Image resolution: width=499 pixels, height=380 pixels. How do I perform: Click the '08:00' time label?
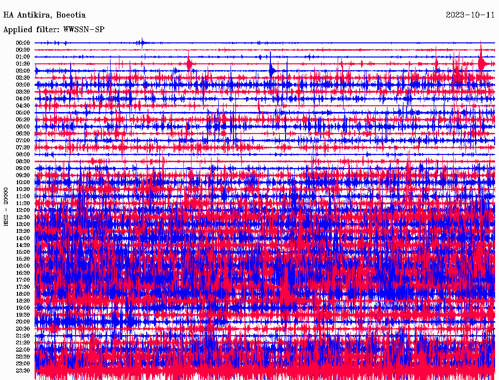[23, 154]
